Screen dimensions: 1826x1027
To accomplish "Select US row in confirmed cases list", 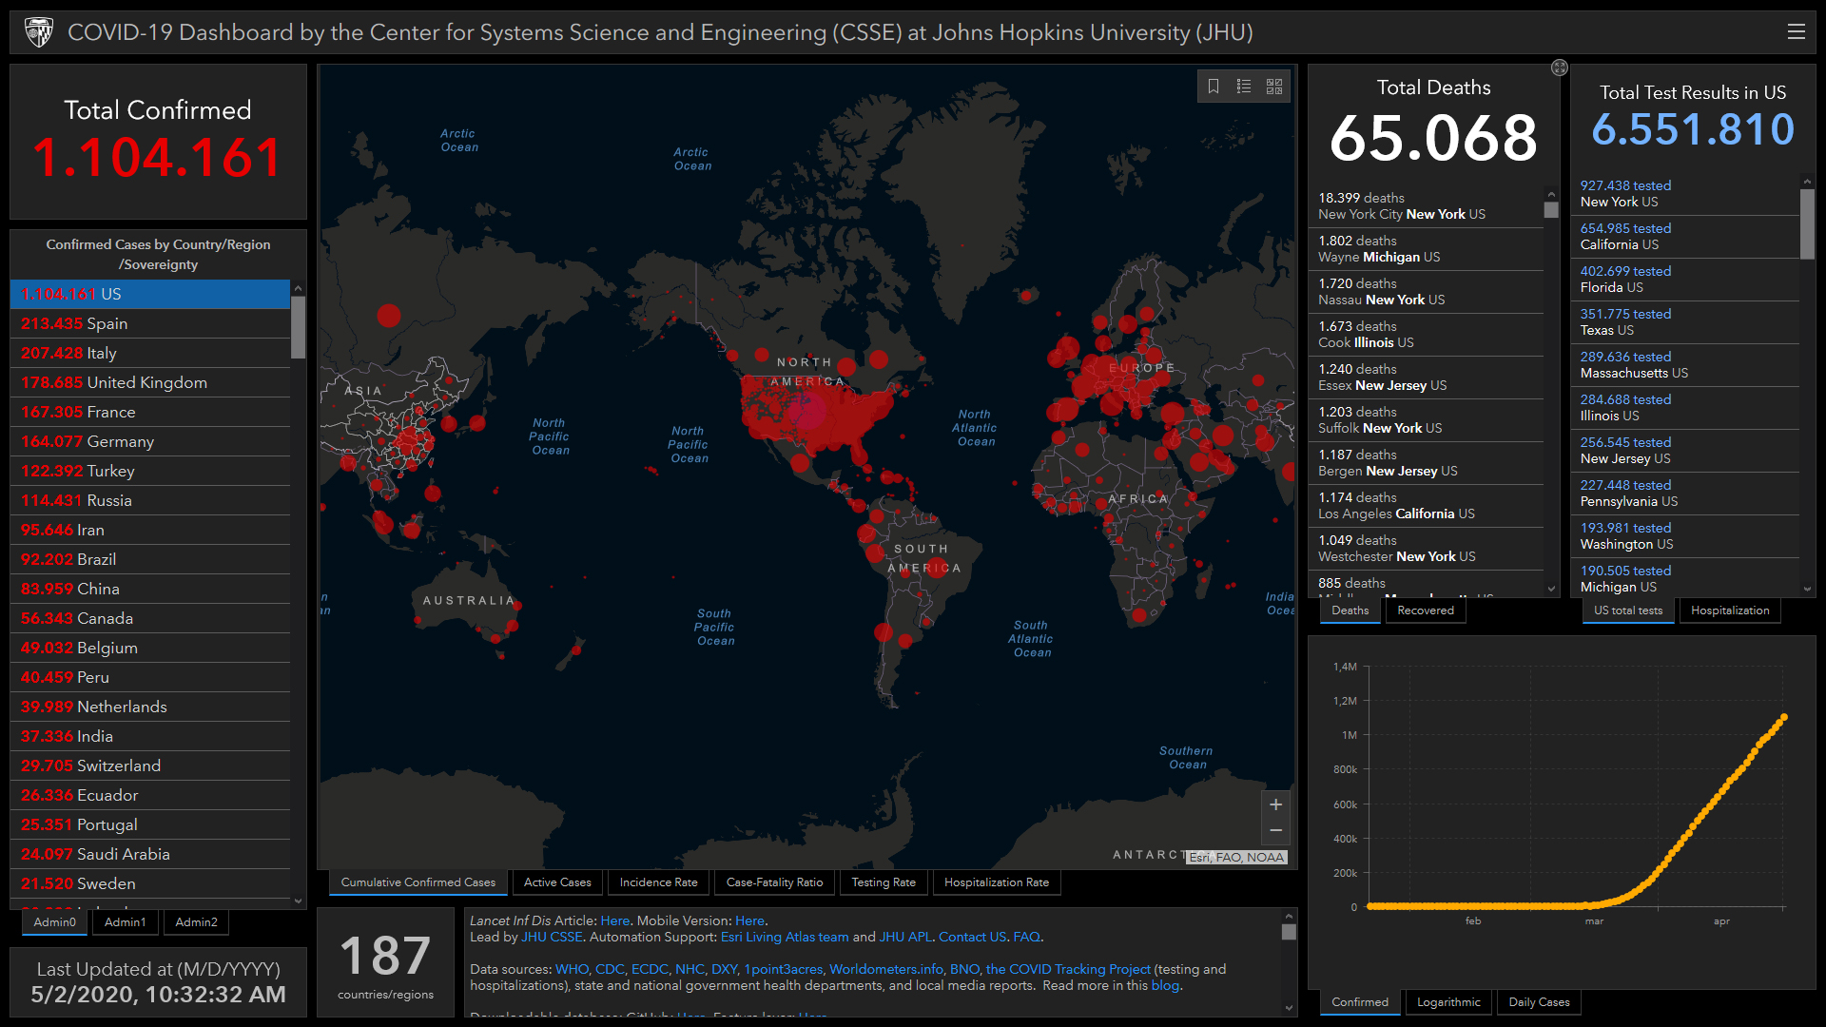I will click(150, 294).
